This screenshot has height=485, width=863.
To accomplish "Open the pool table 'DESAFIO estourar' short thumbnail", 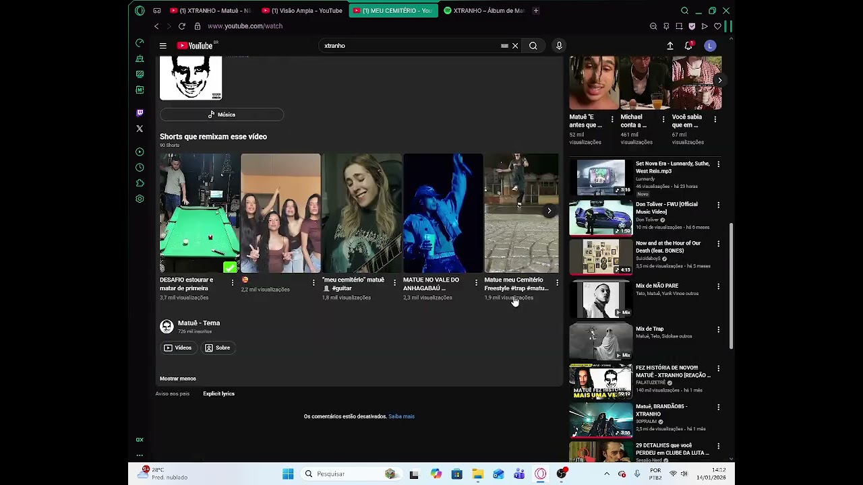I will click(x=199, y=213).
